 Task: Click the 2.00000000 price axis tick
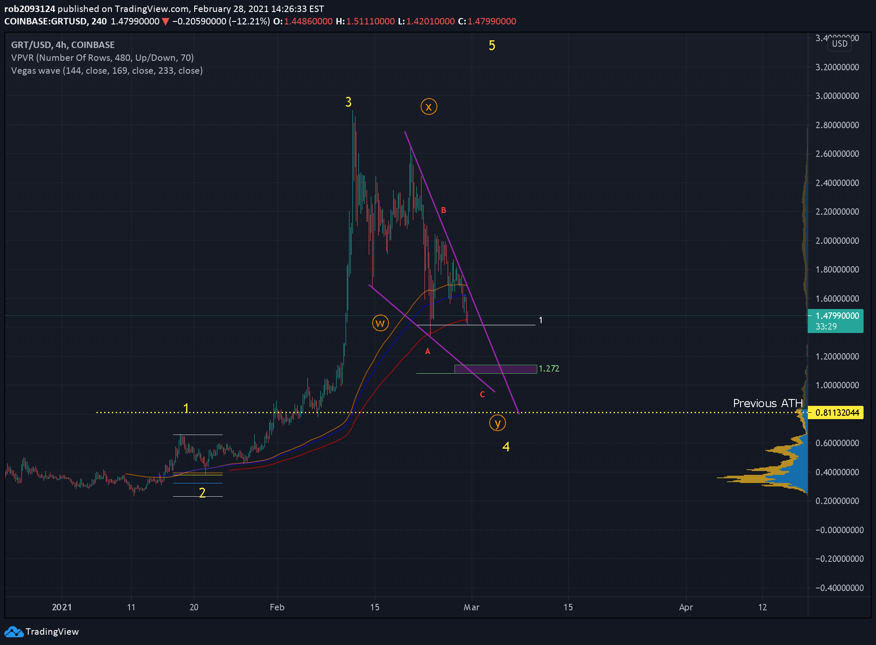point(837,241)
